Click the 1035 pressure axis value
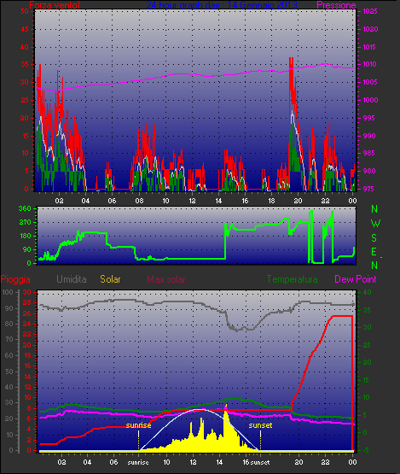 point(370,11)
